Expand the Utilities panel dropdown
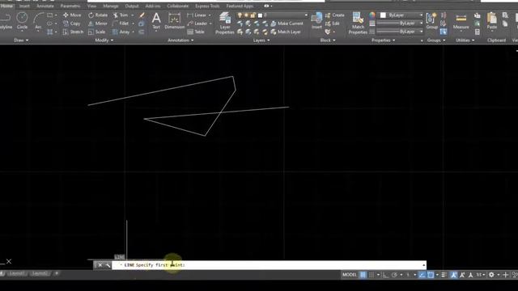The image size is (518, 291). point(465,40)
